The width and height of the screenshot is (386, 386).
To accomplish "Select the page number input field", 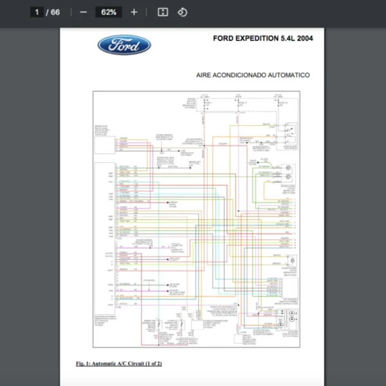I will pos(37,12).
